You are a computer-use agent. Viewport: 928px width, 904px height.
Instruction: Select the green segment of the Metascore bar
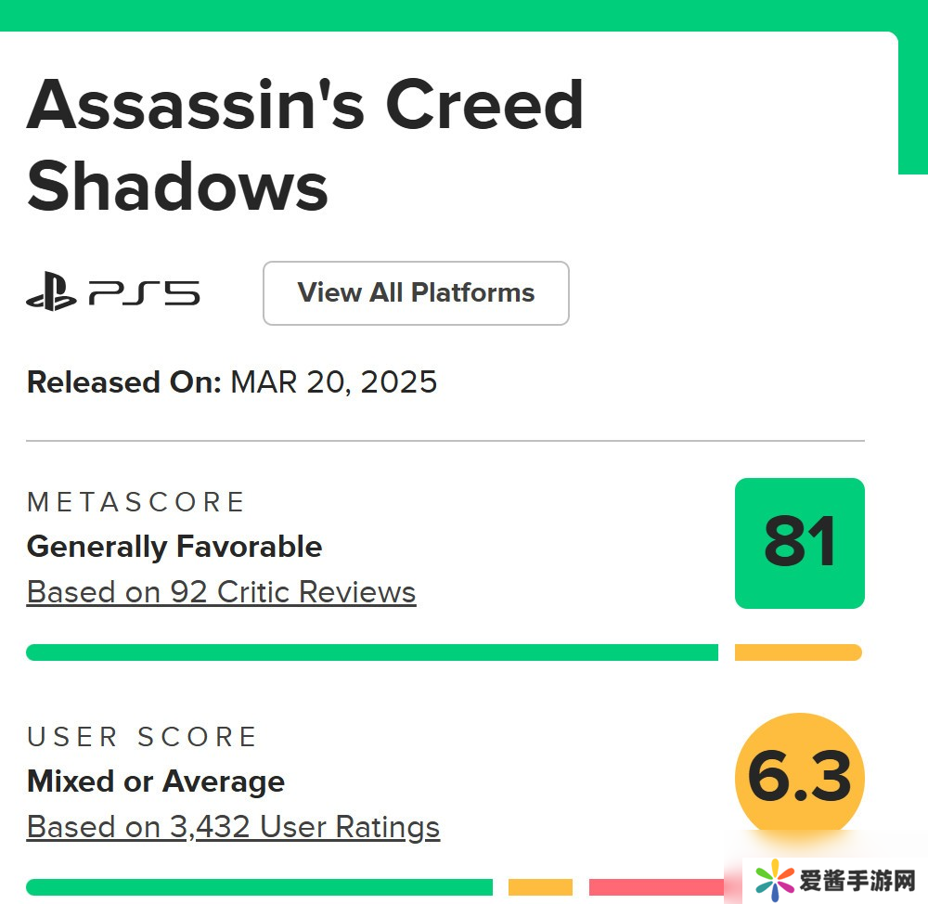tap(371, 652)
